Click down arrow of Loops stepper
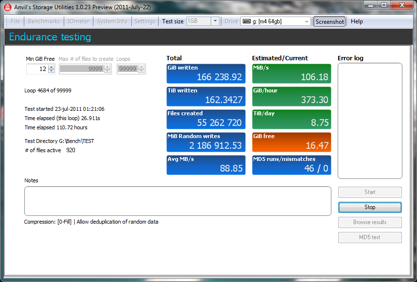 [142, 71]
